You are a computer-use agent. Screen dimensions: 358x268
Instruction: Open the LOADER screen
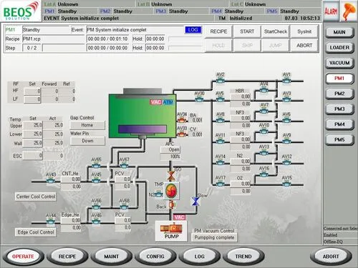click(x=339, y=48)
